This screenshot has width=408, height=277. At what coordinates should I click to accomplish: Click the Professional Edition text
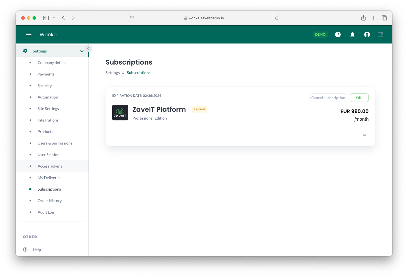click(150, 118)
